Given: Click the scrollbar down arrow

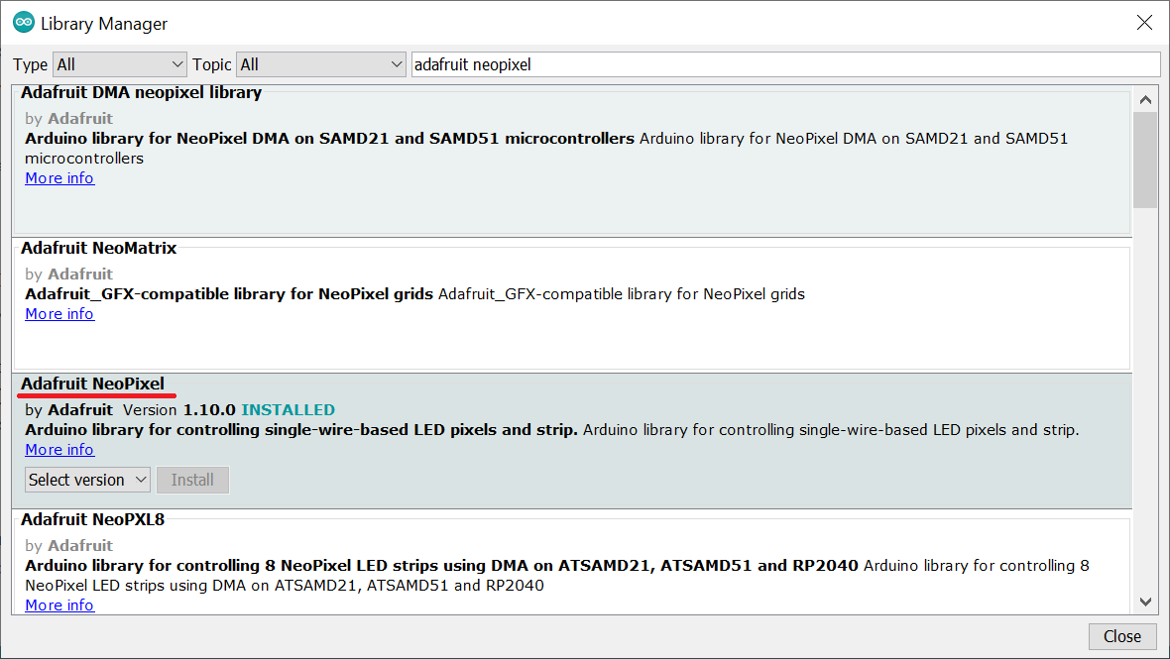Looking at the screenshot, I should pos(1145,602).
